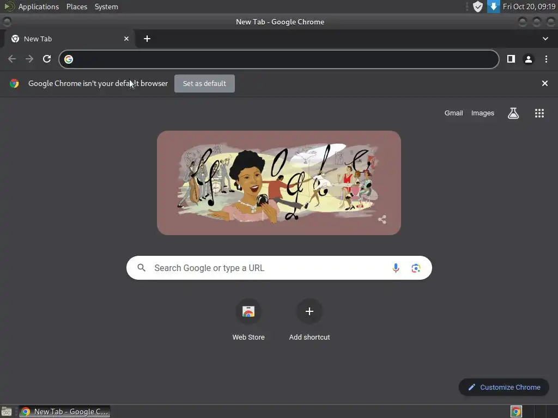Click Set as default button
Screen dimensions: 558x418
[204, 83]
